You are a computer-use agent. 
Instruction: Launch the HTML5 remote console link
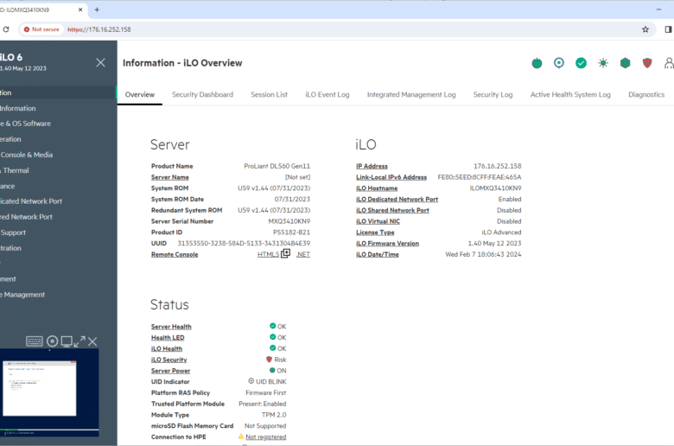pyautogui.click(x=268, y=255)
